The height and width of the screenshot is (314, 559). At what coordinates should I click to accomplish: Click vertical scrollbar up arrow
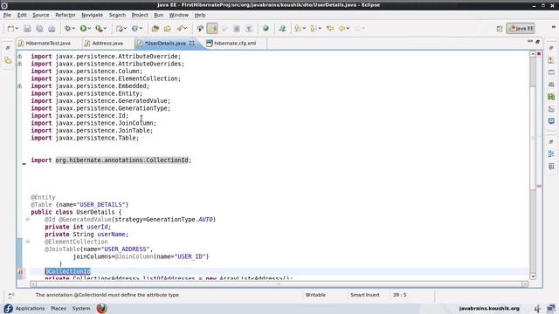[533, 54]
